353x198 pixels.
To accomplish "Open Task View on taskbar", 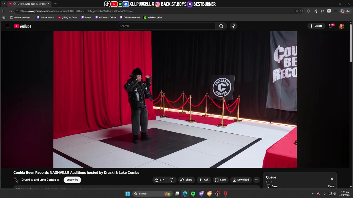I will [177, 194].
